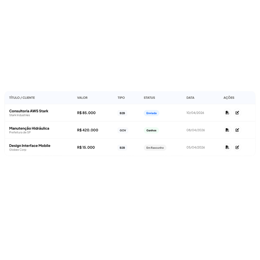Select the B2B badge on Consultoria row
Viewport: 260px width, 260px height.
[x=122, y=113]
